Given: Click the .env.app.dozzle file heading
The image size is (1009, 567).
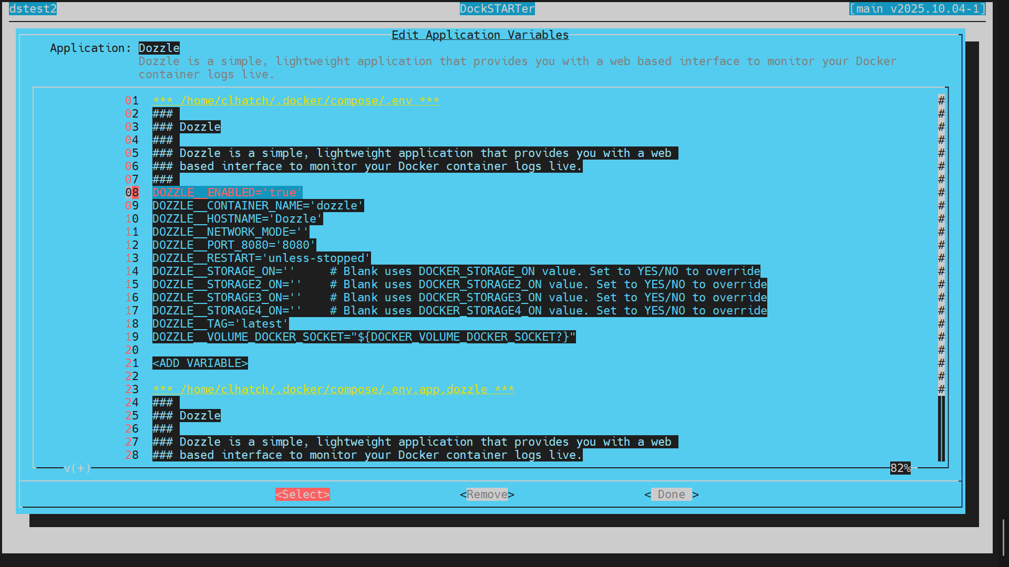Looking at the screenshot, I should (333, 390).
